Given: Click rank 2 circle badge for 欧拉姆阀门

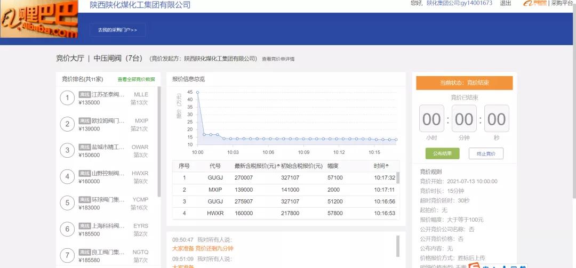Looking at the screenshot, I should [67, 125].
